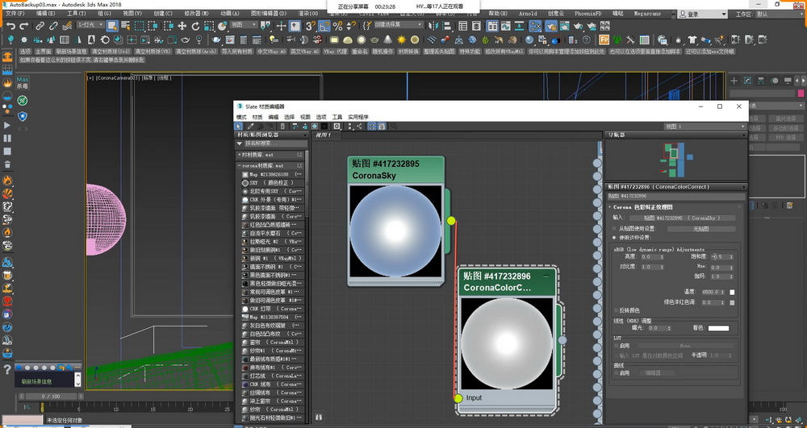
Task: Open the '材质' menu in Slate editor
Action: tap(257, 117)
